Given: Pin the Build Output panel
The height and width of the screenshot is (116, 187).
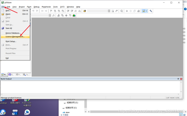Looking at the screenshot, I should coord(178,79).
